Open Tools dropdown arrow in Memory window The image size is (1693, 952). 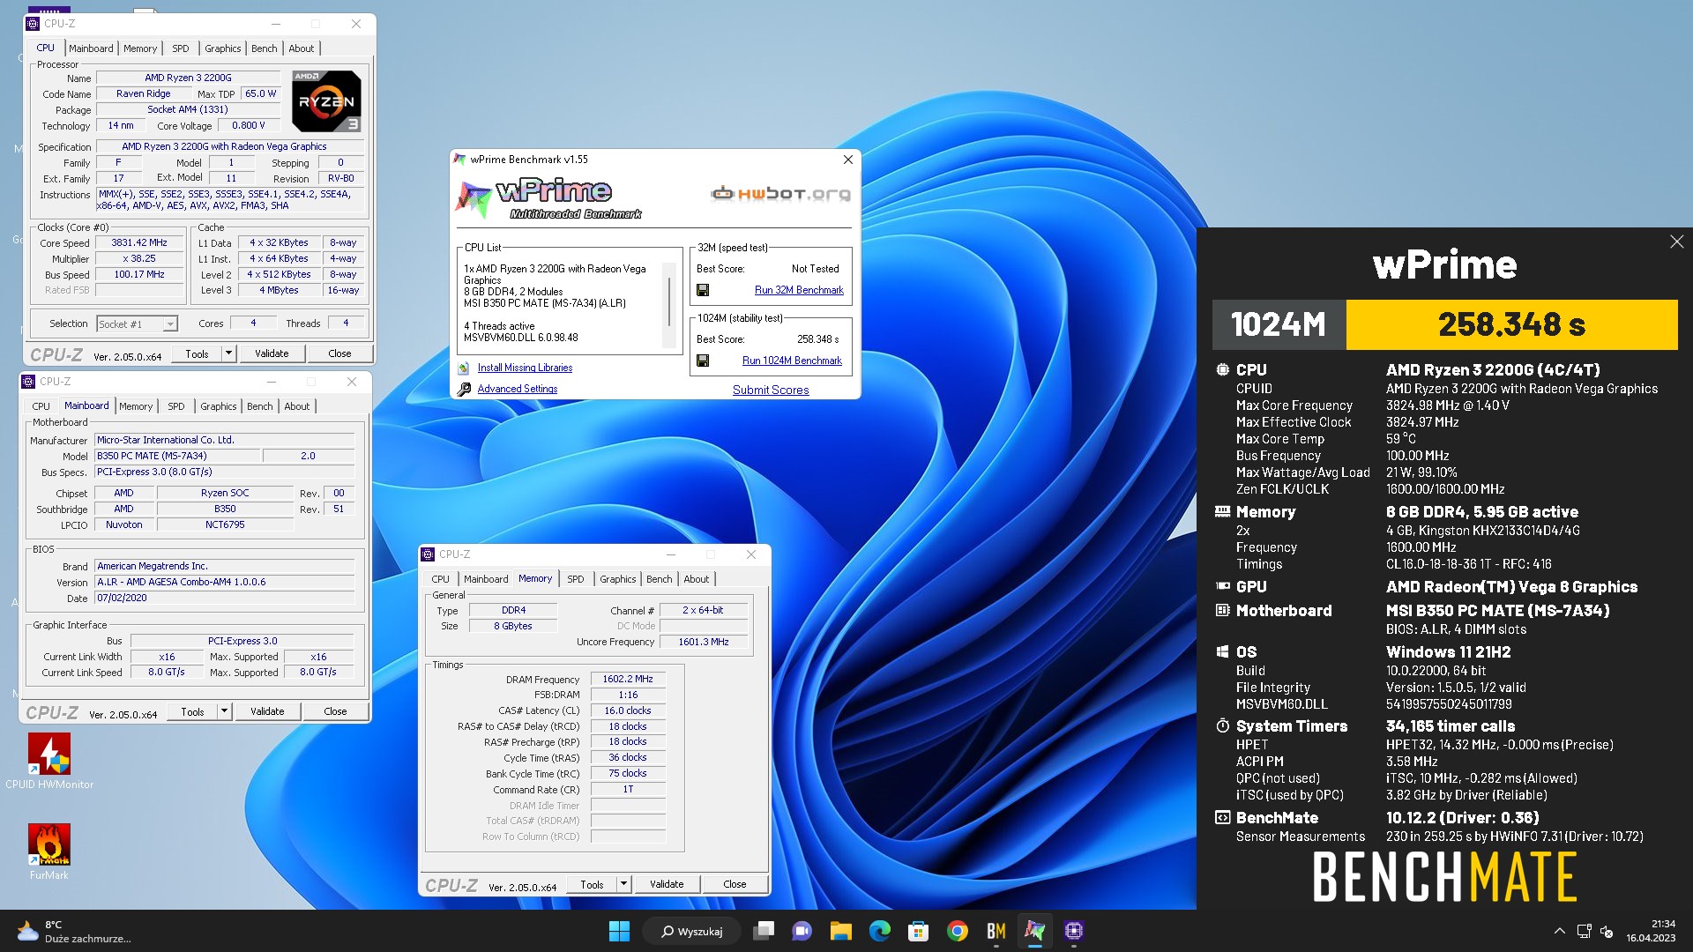623,884
